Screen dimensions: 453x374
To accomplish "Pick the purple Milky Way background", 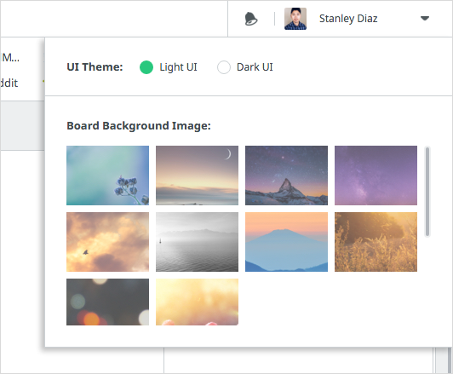I will point(376,175).
